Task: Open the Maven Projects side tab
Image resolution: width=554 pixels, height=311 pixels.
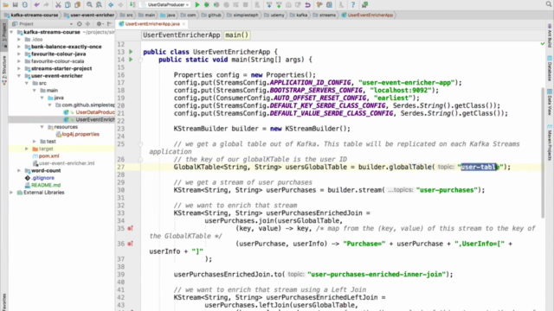Action: [550, 142]
